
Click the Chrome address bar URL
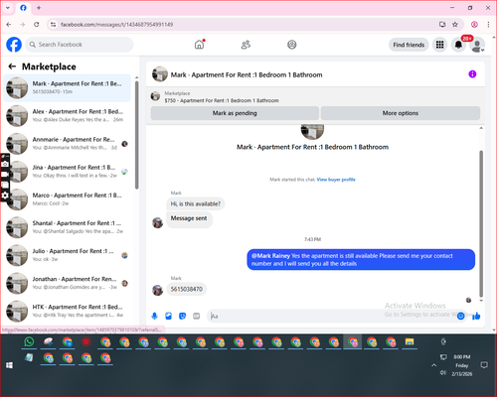tap(116, 24)
